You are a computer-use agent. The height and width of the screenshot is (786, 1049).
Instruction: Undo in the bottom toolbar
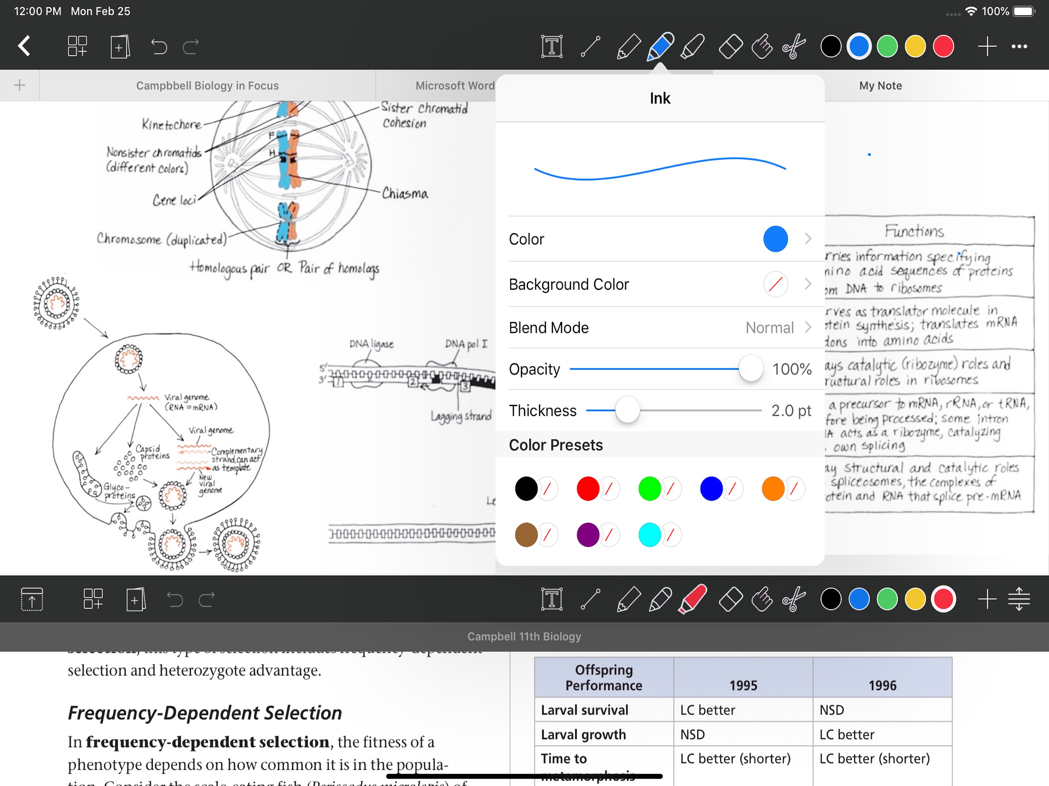(x=175, y=600)
